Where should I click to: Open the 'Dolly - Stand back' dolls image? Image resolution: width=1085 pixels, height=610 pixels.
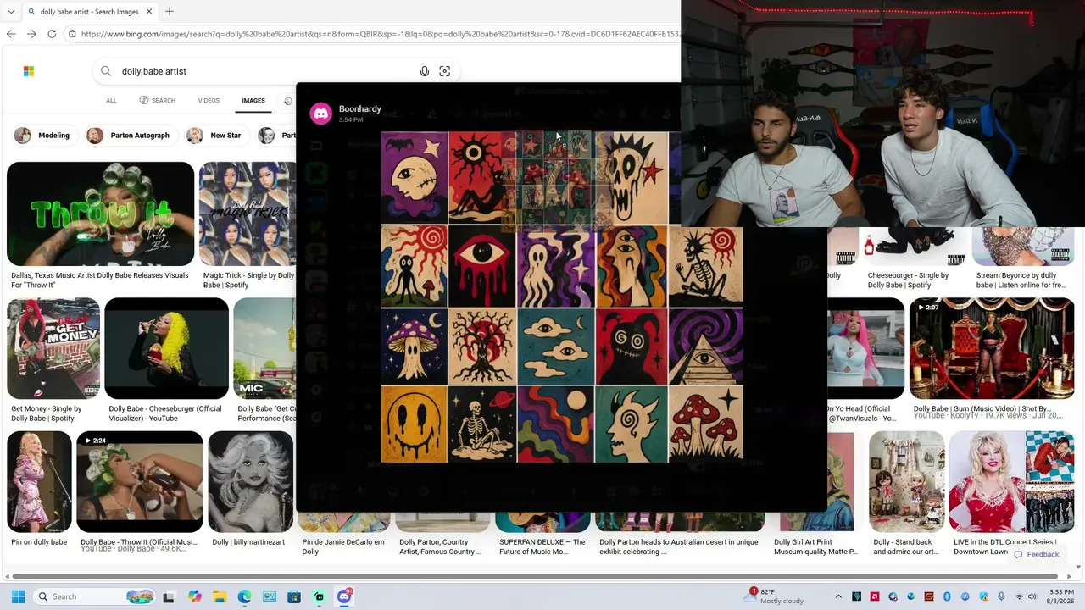[x=906, y=482]
